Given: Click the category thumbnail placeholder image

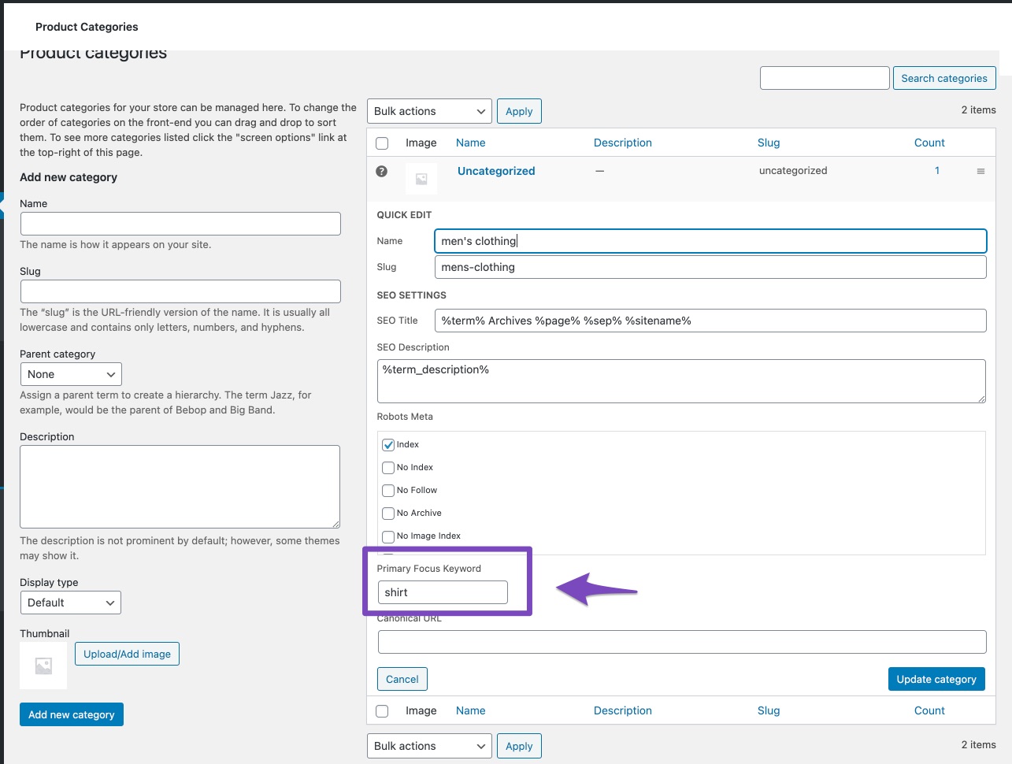Looking at the screenshot, I should (43, 666).
